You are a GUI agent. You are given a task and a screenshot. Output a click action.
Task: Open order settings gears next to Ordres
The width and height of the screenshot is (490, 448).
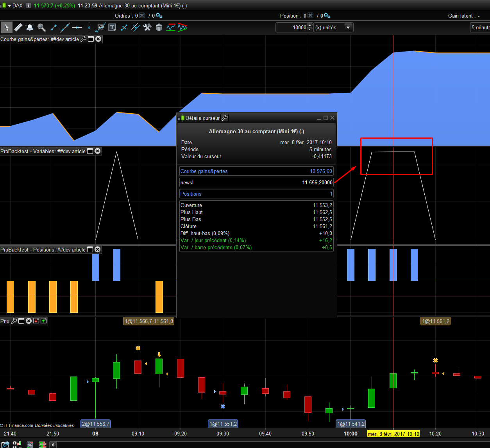(x=159, y=16)
